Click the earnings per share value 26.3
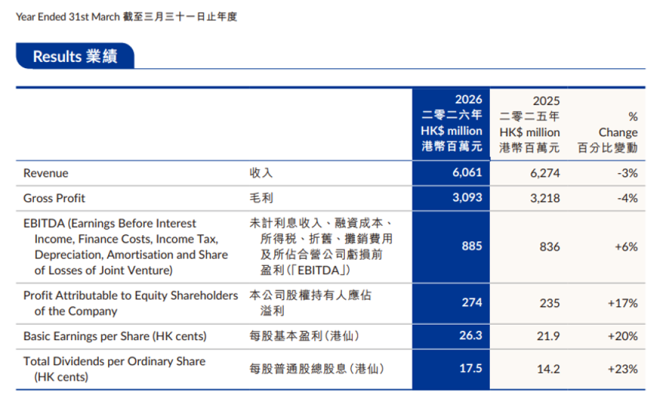Screen dimensions: 663x399 pos(471,335)
